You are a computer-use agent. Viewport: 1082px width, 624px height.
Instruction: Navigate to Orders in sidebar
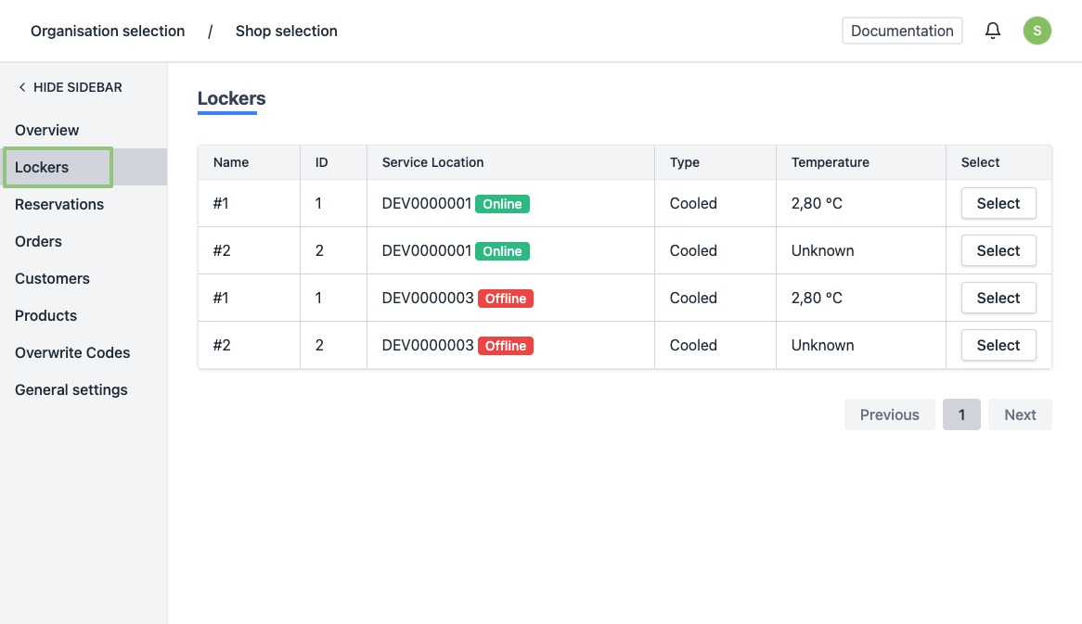39,241
